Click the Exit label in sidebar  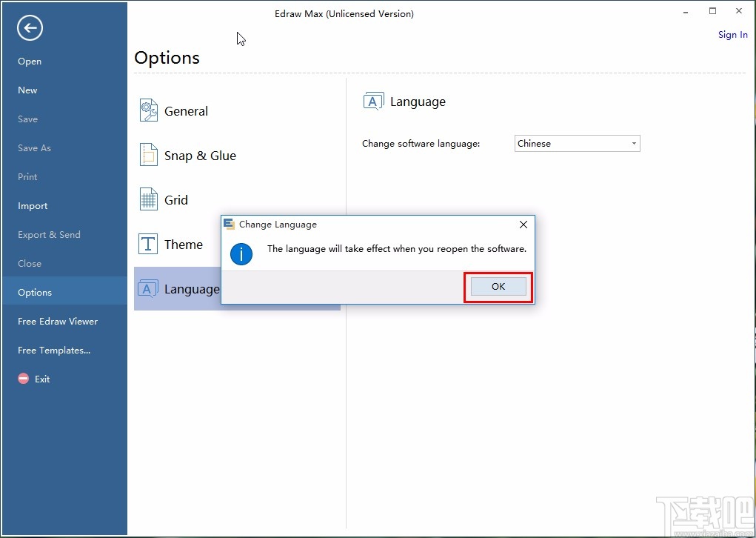42,379
